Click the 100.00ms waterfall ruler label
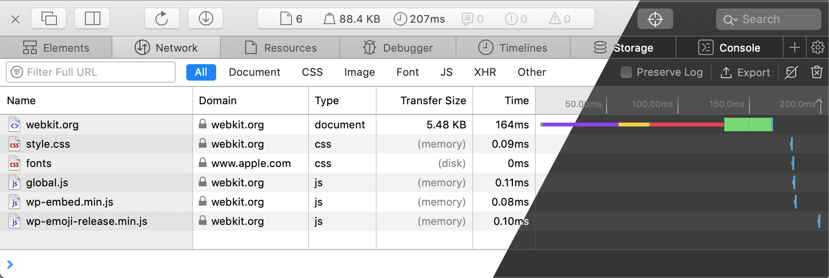This screenshot has width=829, height=278. tap(652, 104)
